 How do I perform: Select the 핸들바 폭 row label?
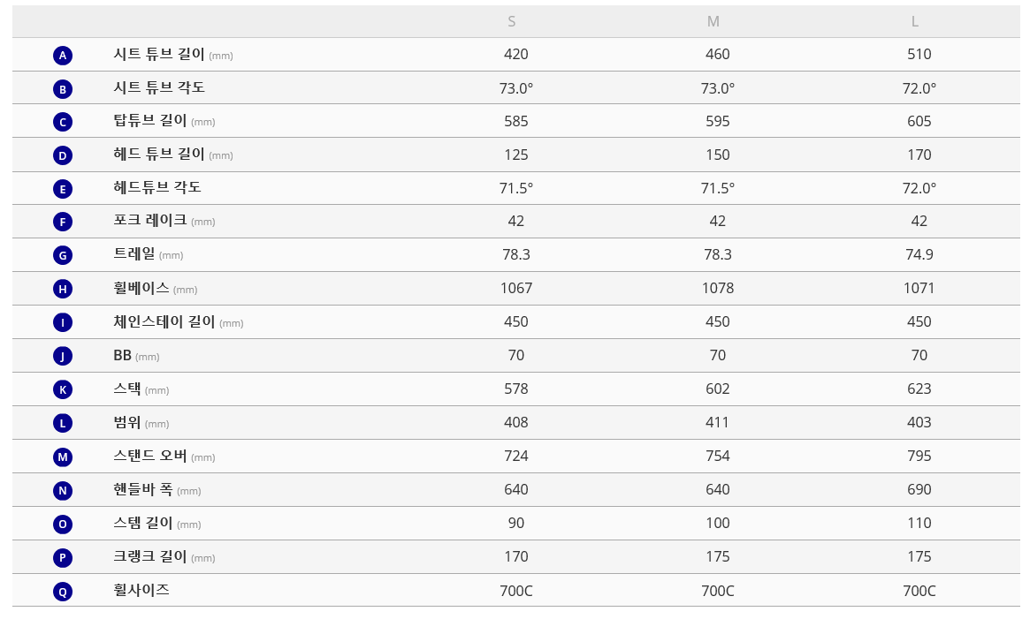click(x=143, y=490)
